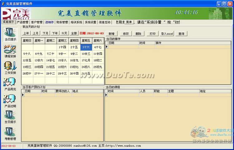Open the 当日提示 sidebar icon
The height and width of the screenshot is (150, 234).
point(10,35)
